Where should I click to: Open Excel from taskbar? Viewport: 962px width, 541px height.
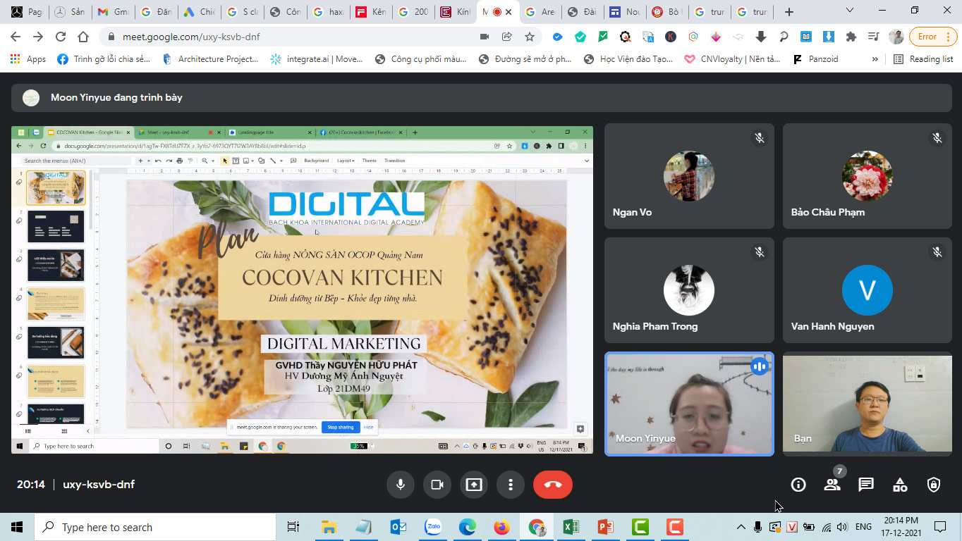coord(571,527)
